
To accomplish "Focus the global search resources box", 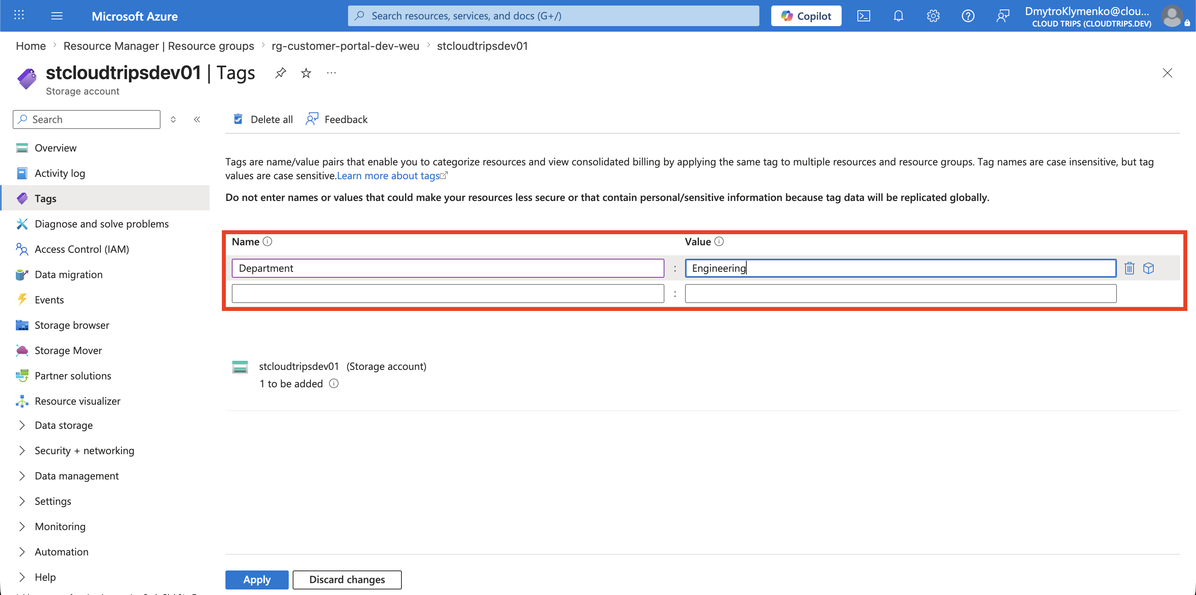I will [553, 16].
